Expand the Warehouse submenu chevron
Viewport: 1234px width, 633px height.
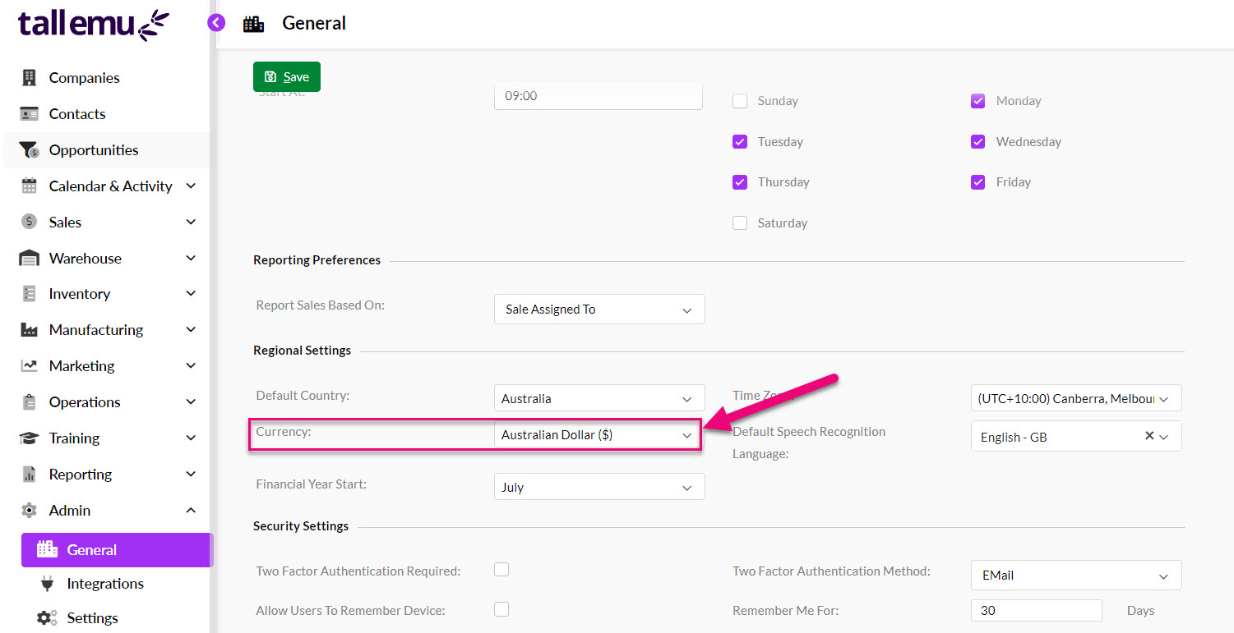(x=191, y=259)
